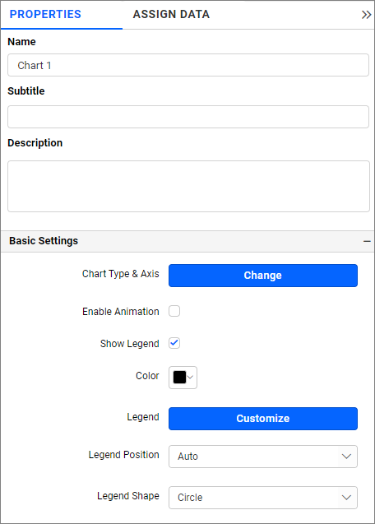Collapse the panel with double-chevron icon
This screenshot has height=524, width=375.
point(366,15)
